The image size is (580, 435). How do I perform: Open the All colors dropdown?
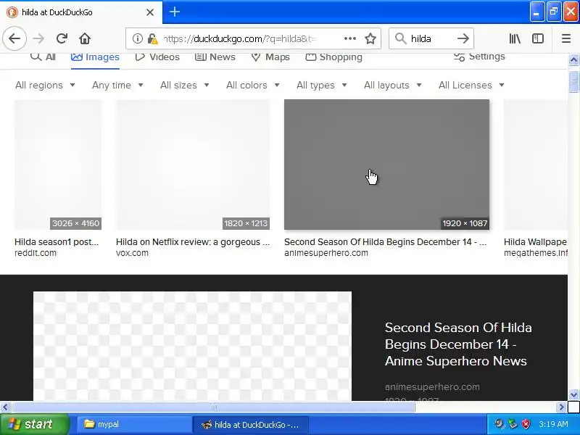coord(252,85)
